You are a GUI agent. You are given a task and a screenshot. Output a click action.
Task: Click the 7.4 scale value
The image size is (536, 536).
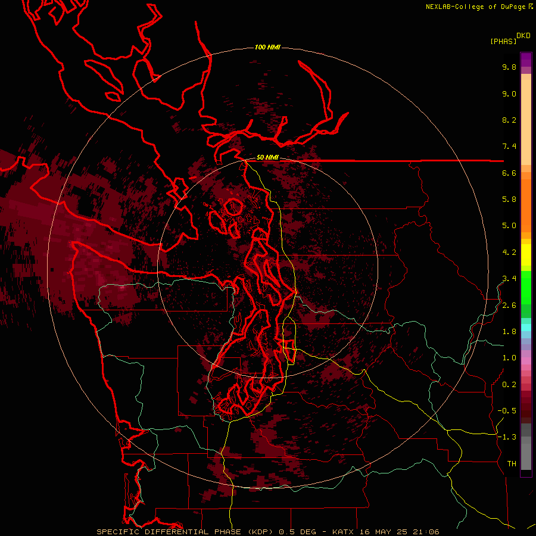click(509, 147)
